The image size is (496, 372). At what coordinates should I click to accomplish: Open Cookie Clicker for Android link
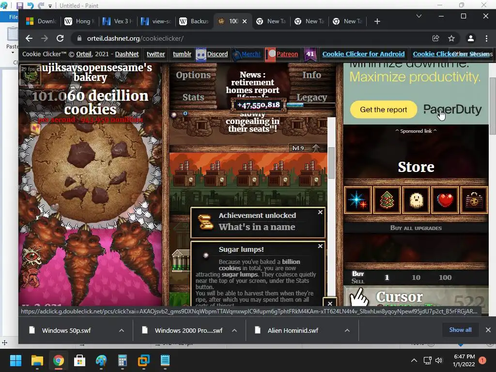click(x=363, y=54)
